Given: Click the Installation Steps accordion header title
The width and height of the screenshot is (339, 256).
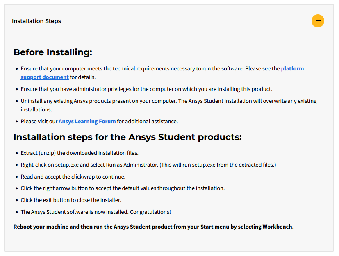Looking at the screenshot, I should pos(36,21).
